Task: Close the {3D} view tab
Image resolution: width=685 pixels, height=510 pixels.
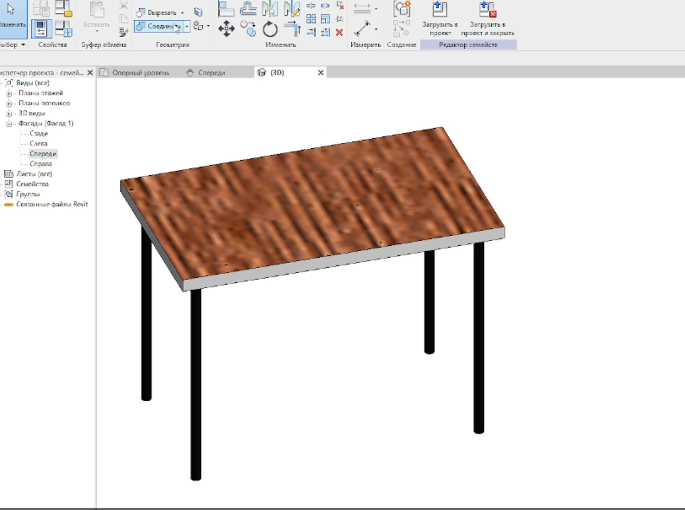Action: [x=321, y=72]
